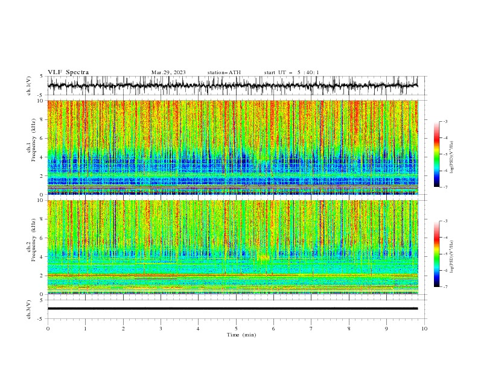The image size is (478, 369).
Task: Click the time axis tick label "3"
Action: pos(161,329)
